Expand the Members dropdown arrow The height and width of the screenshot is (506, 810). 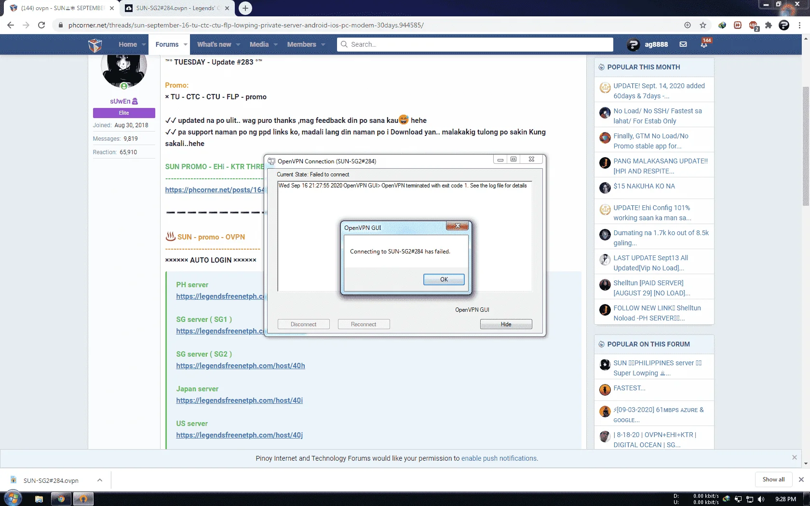(323, 44)
